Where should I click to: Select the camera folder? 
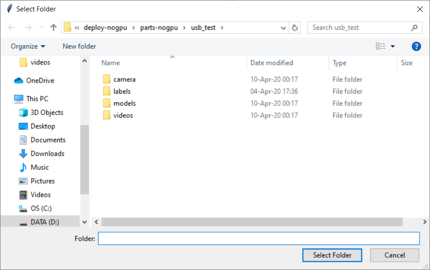tap(125, 79)
